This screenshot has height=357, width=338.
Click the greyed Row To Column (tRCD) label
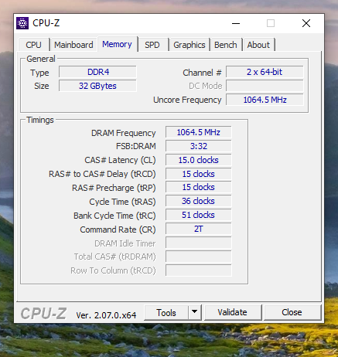113,270
